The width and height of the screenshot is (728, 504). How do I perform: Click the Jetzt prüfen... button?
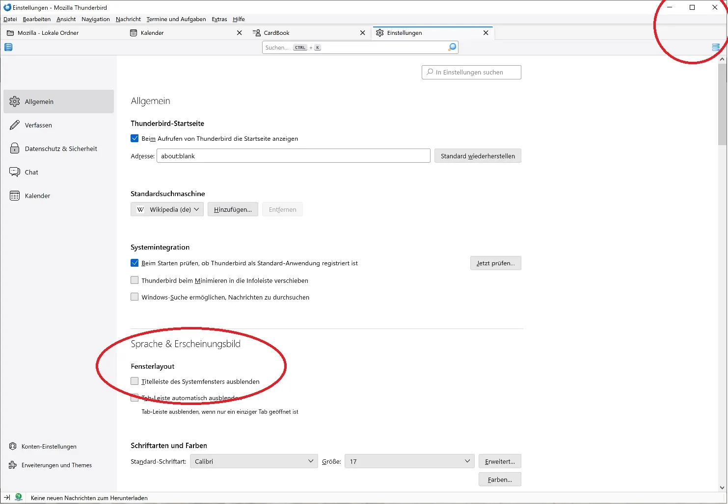(496, 263)
